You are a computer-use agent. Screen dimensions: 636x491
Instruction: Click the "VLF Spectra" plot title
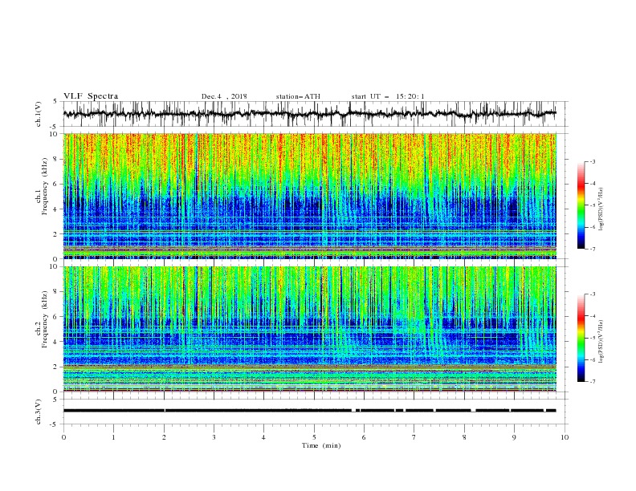(91, 96)
